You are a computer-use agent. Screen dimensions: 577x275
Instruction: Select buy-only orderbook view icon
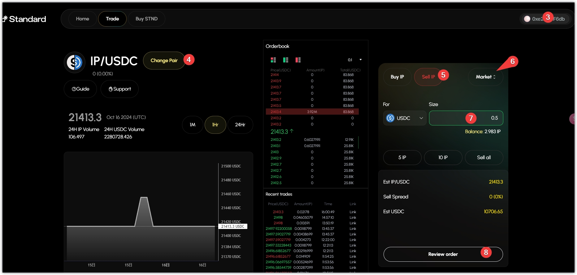tap(285, 60)
